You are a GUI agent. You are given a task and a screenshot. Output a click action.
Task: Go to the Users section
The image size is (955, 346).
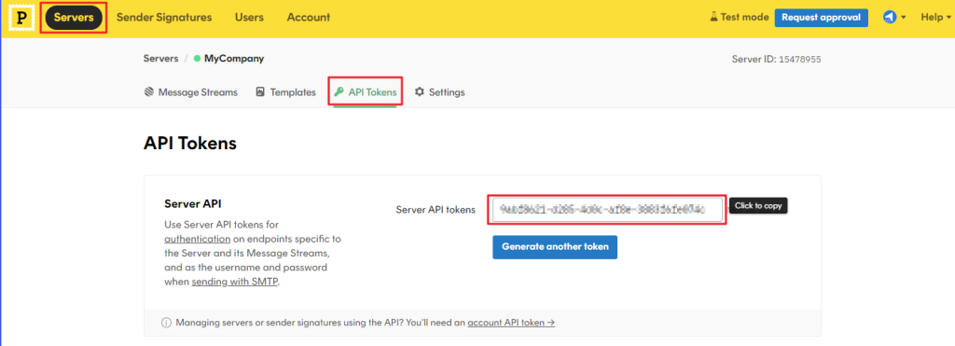point(249,18)
